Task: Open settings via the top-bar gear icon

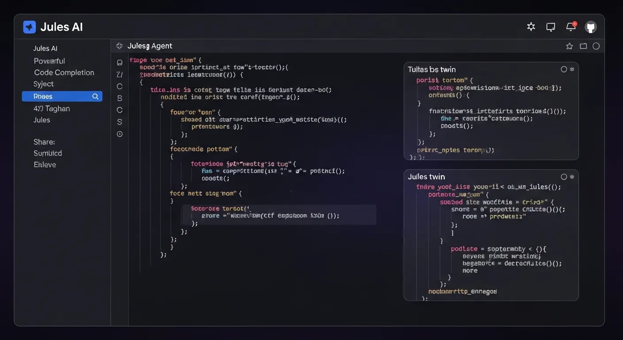Action: click(531, 27)
